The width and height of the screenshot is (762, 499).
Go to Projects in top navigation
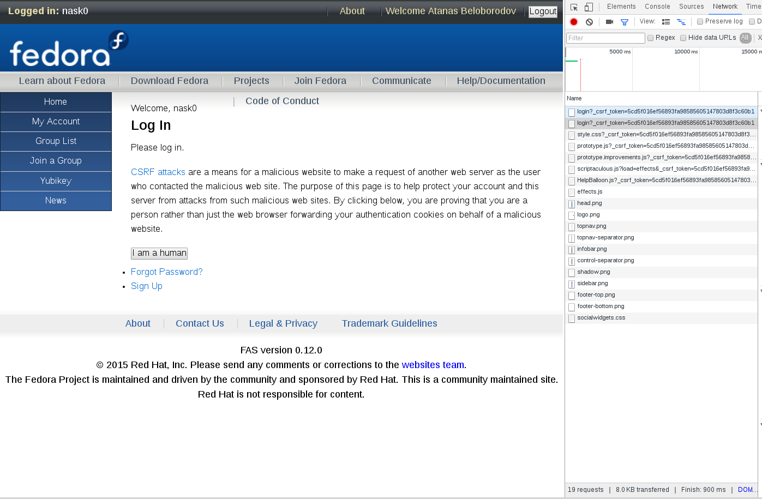pyautogui.click(x=251, y=81)
